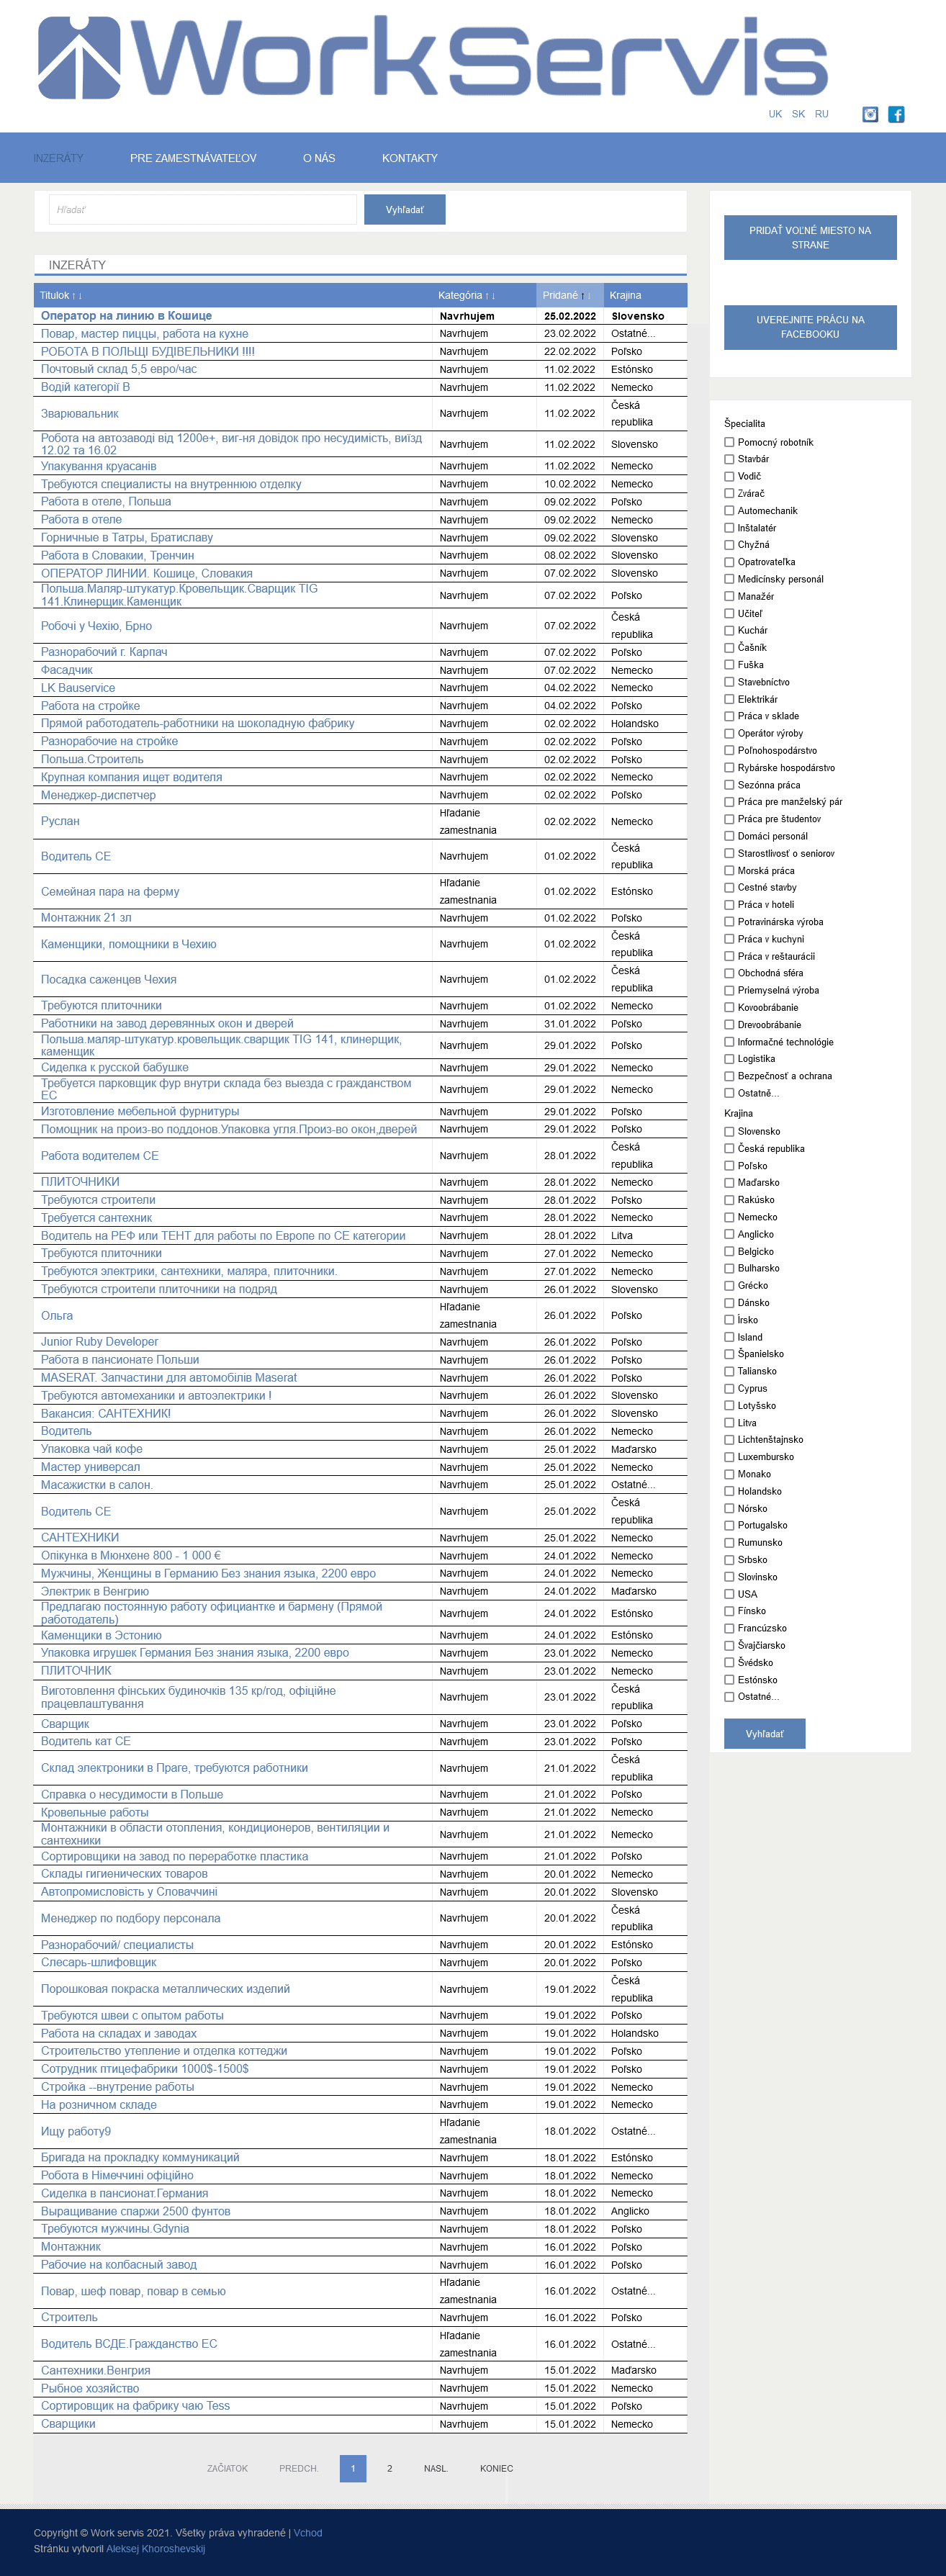This screenshot has height=2576, width=946.
Task: Open the Junior Ruby Developer listing
Action: 99,1342
